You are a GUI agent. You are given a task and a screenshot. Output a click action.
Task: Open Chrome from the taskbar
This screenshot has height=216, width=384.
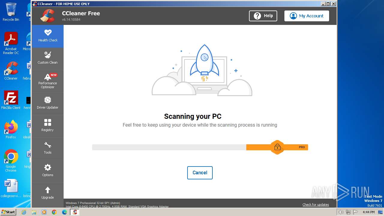tap(54, 212)
